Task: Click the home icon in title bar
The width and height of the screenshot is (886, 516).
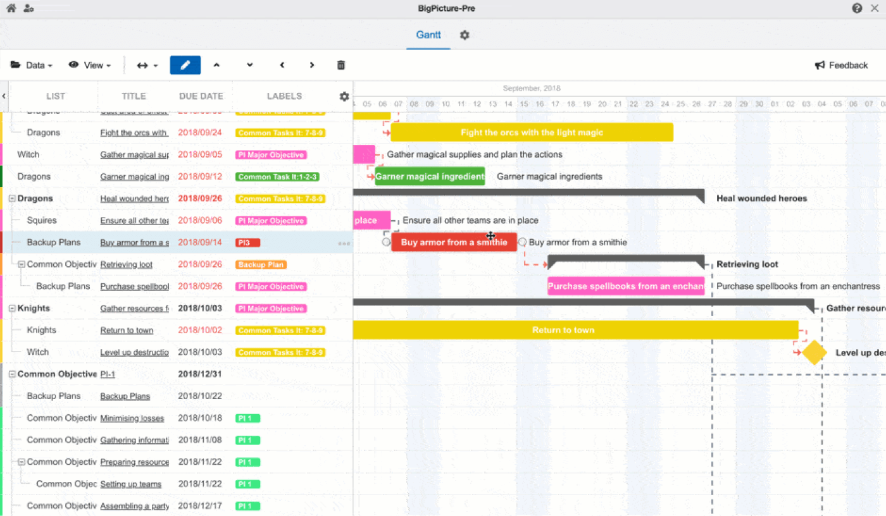Action: [11, 8]
